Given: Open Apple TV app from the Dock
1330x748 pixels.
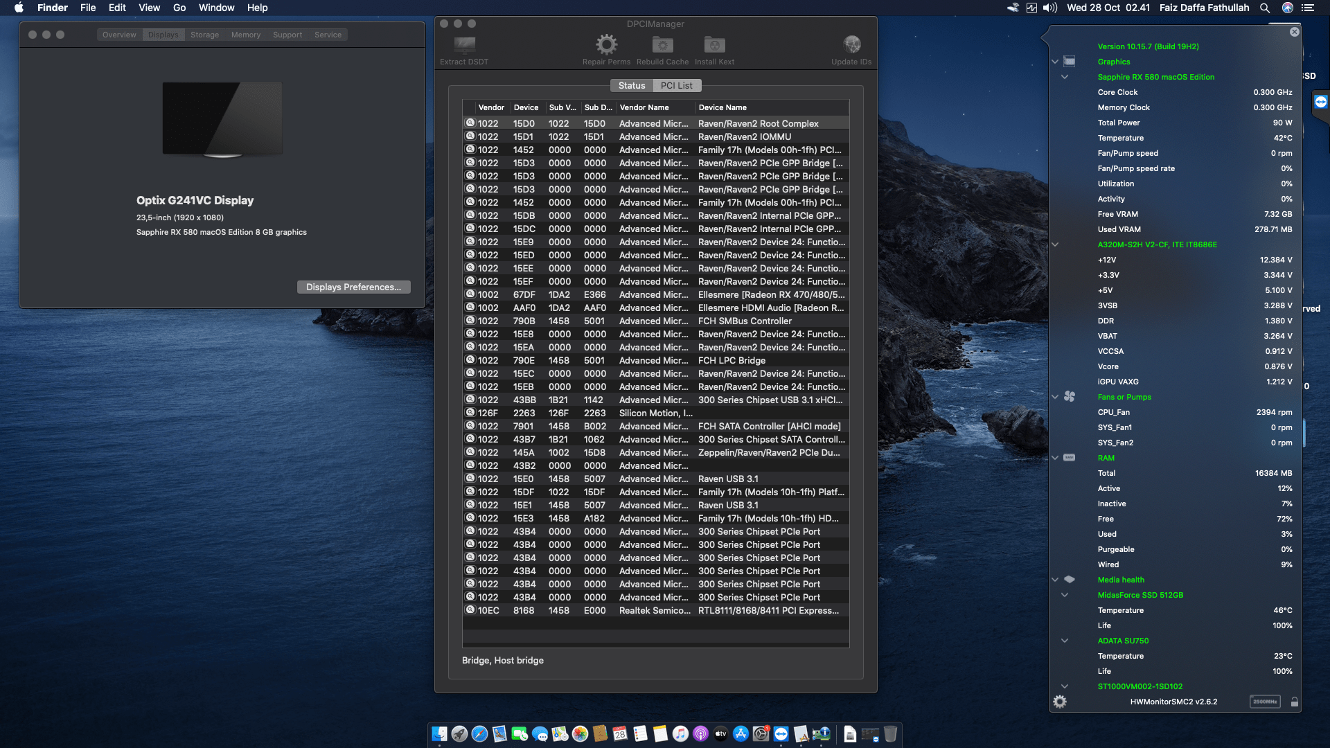Looking at the screenshot, I should (x=720, y=734).
